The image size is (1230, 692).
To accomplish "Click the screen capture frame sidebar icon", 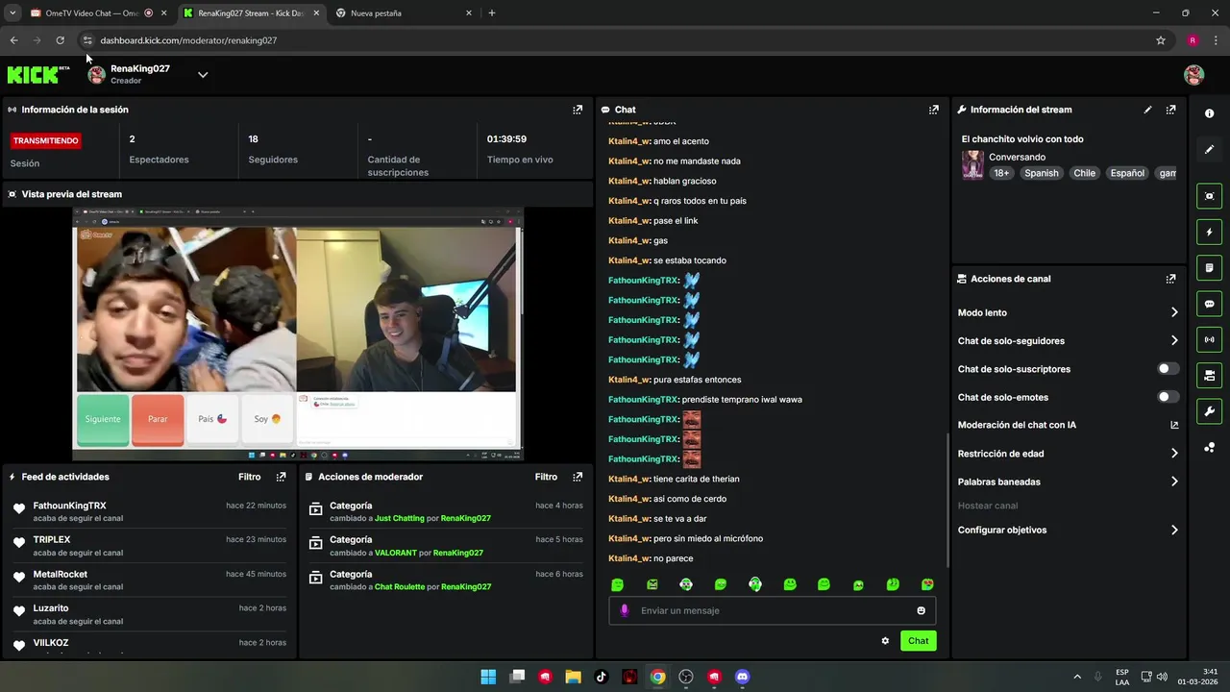I will (x=1209, y=196).
